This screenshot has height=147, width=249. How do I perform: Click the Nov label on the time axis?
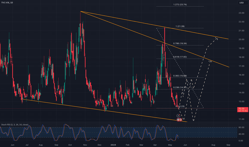click(85, 145)
